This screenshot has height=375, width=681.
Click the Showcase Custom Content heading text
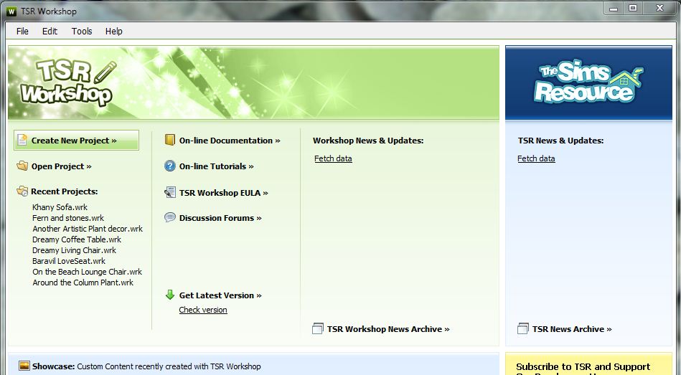[x=146, y=366]
